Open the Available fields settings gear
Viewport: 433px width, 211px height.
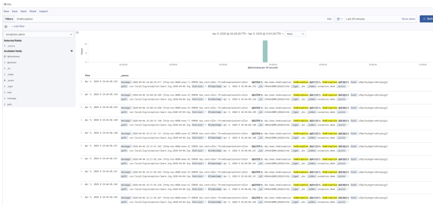pos(71,51)
